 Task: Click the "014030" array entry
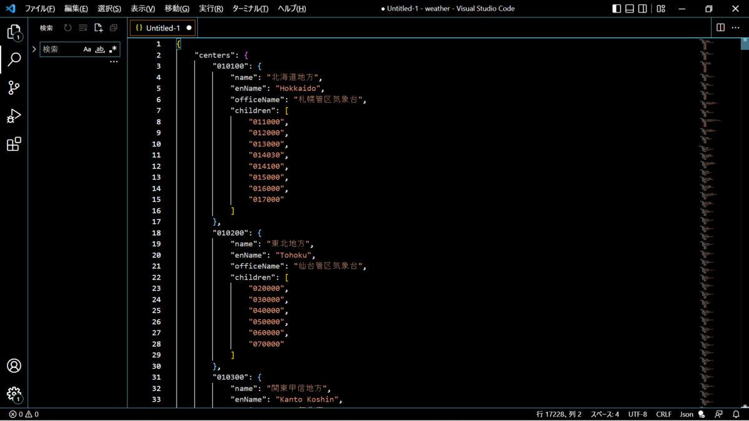267,155
